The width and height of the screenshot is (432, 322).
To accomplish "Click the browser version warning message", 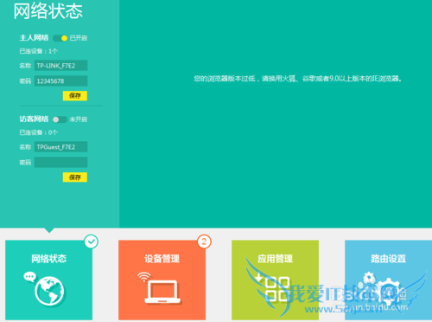I will click(x=298, y=79).
